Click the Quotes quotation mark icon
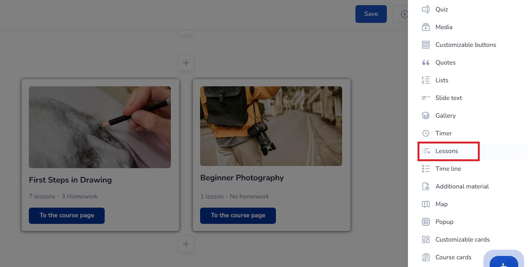Screen dimensions: 530x267 (x=426, y=63)
